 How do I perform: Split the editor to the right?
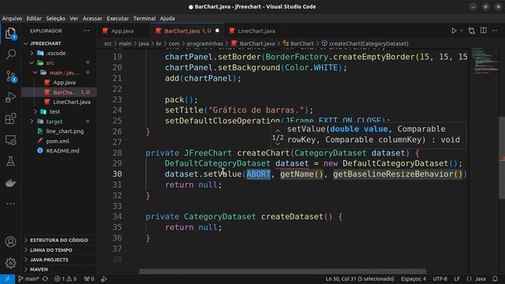484,31
